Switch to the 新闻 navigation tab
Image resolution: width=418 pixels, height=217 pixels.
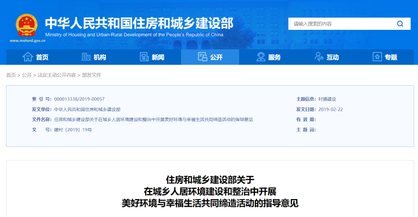(158, 58)
